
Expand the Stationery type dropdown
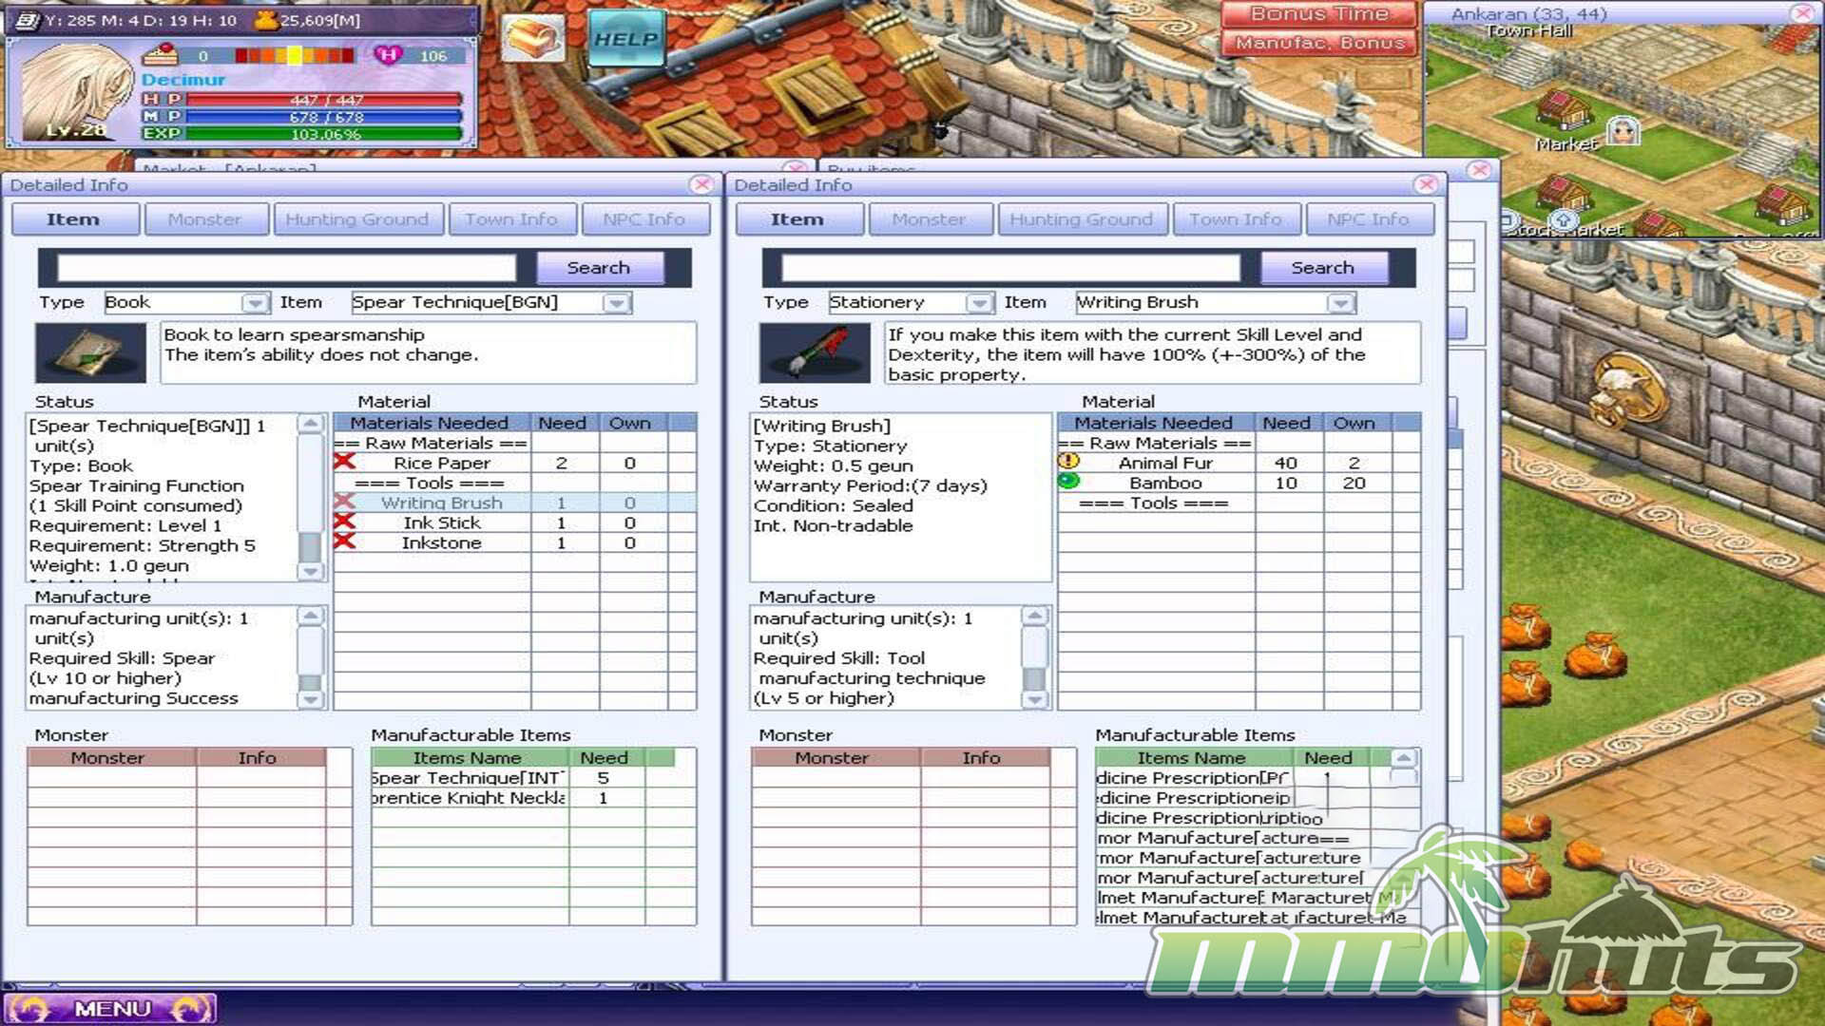pos(978,303)
